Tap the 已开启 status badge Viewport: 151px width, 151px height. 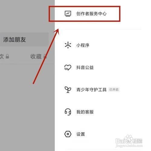(x=114, y=90)
